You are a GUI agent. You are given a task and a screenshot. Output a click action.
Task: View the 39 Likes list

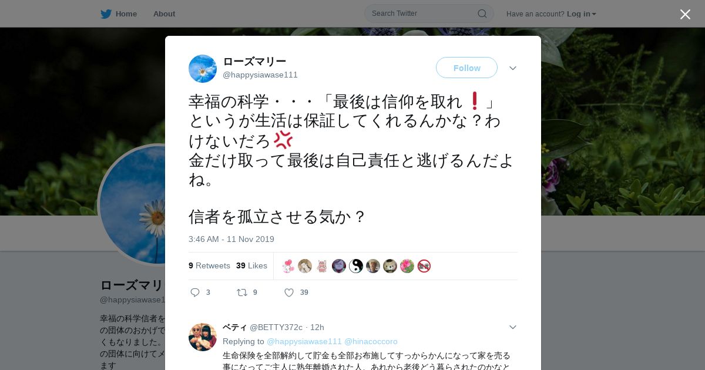click(x=251, y=265)
